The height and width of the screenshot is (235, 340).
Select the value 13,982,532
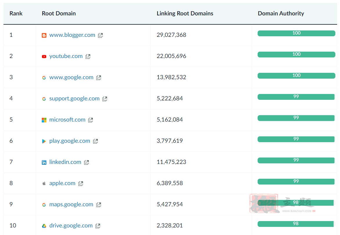click(171, 77)
